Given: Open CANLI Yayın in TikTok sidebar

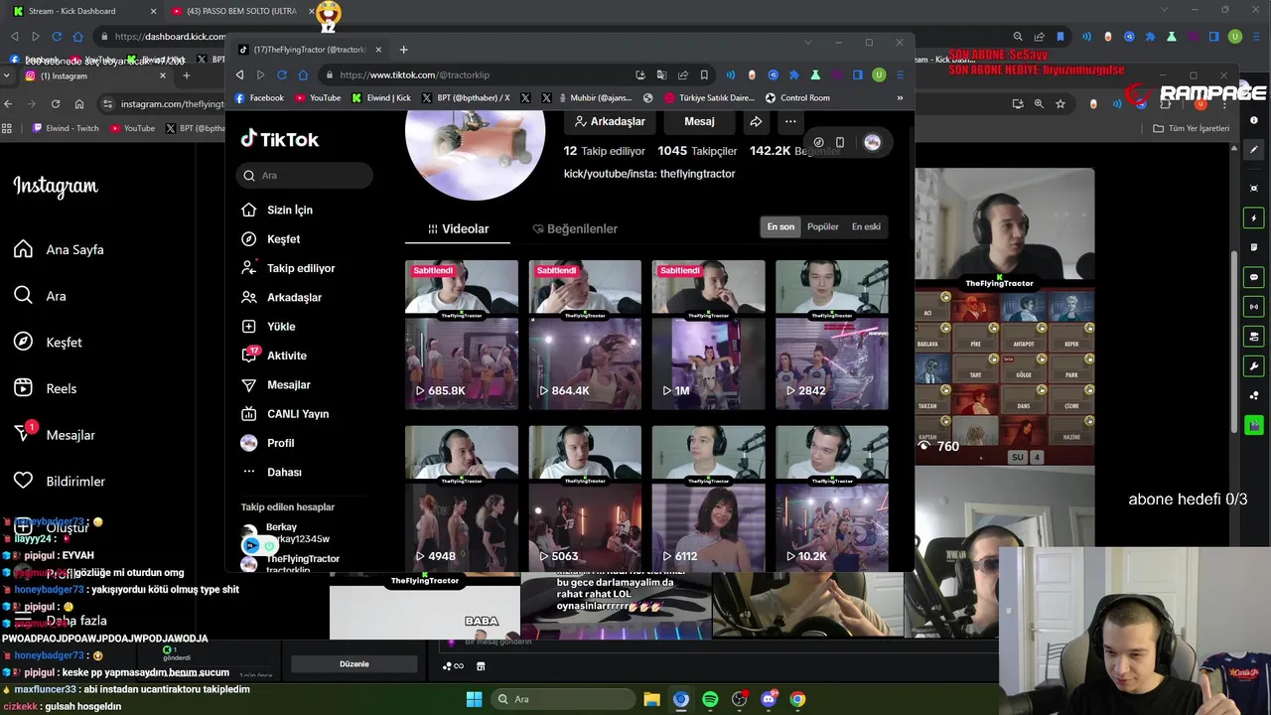Looking at the screenshot, I should click(x=285, y=414).
